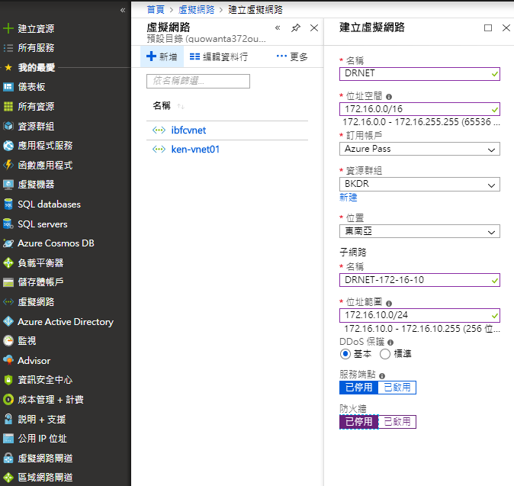Click the 監視 monitor gauge icon
The image size is (514, 486).
coord(8,341)
